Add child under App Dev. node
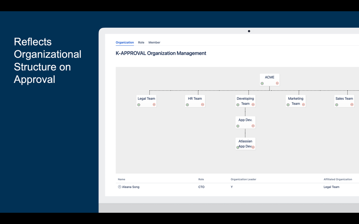359x224 pixels. point(238,126)
